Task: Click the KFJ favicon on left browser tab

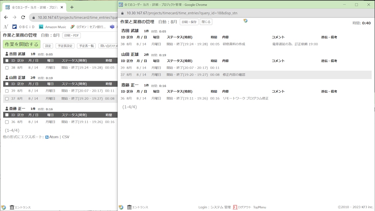Action: click(x=8, y=7)
